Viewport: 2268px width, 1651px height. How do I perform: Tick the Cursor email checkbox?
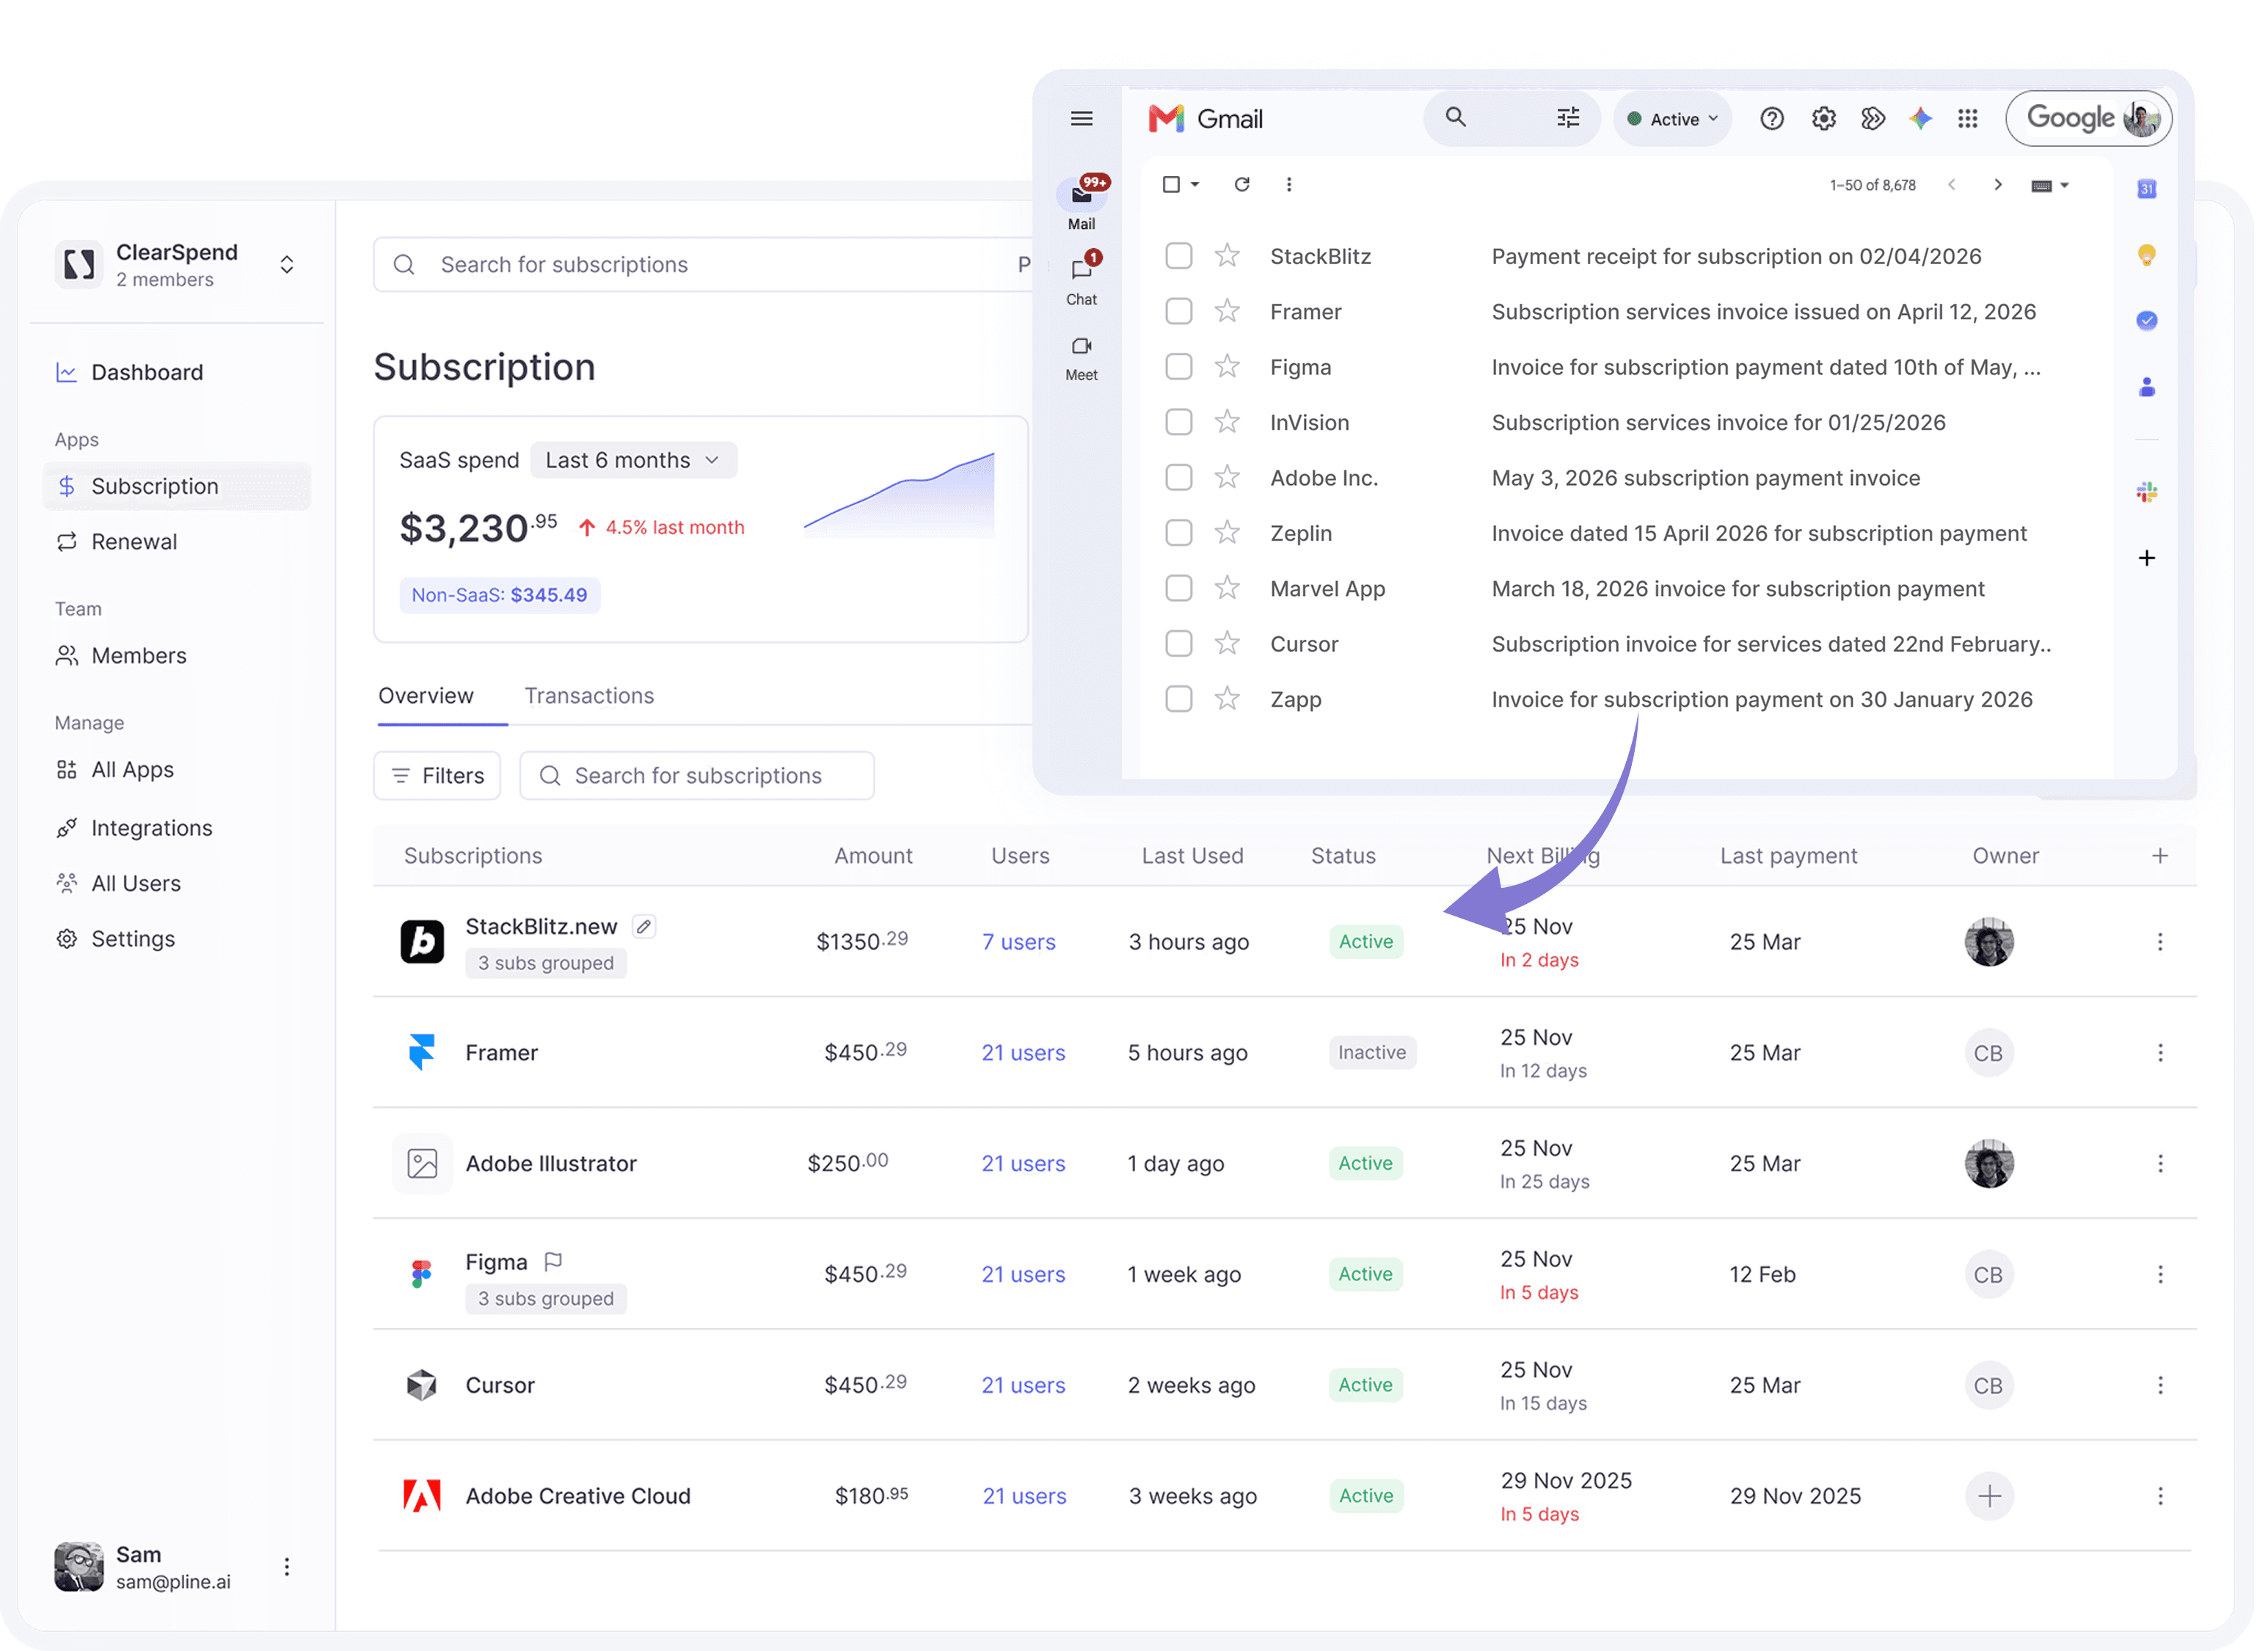pyautogui.click(x=1178, y=644)
